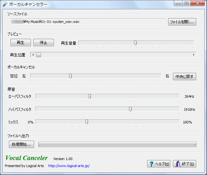Open the ヘルプ(H) help button
This screenshot has width=207, height=175.
tap(159, 164)
